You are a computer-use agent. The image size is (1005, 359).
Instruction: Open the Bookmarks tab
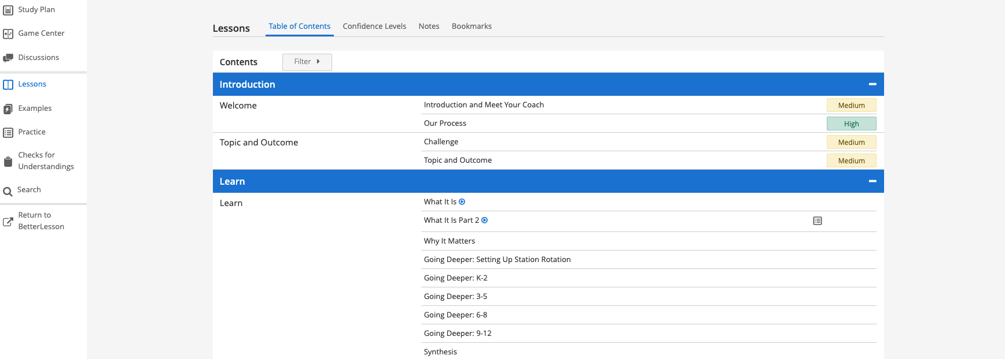472,27
